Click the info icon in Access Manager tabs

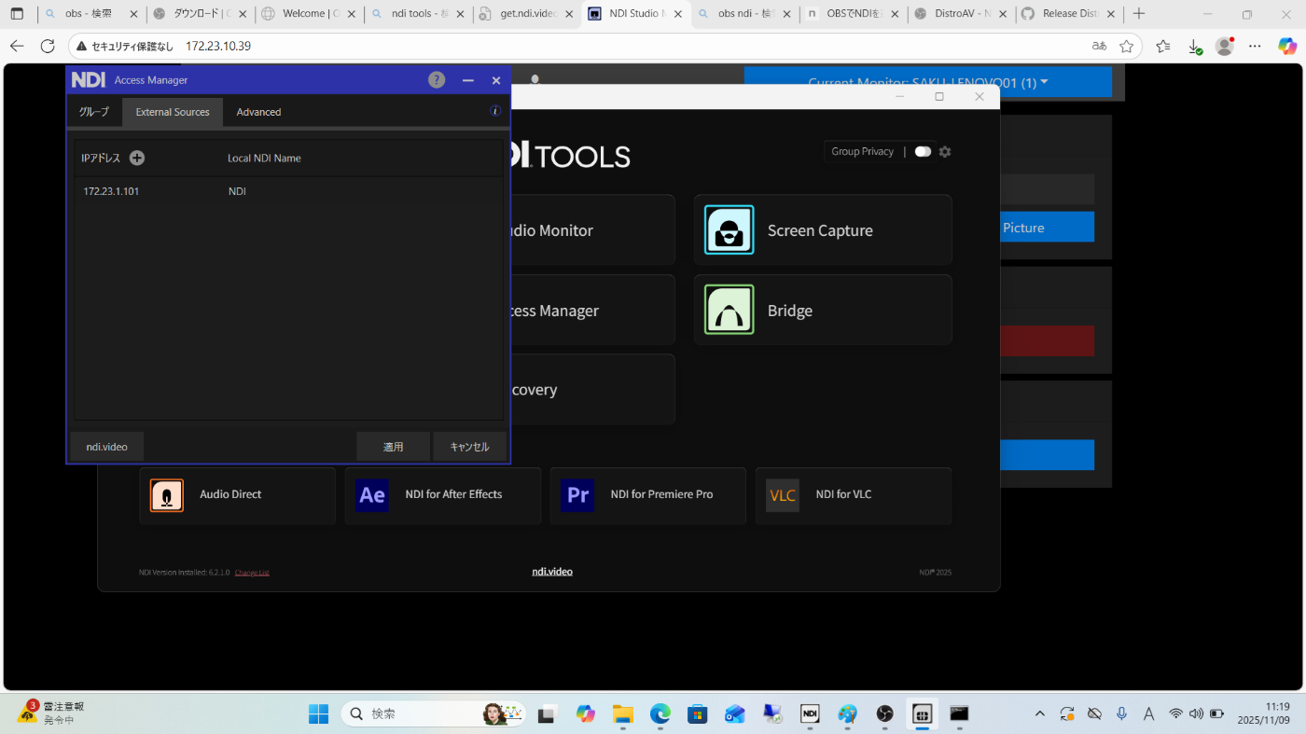[x=495, y=111]
